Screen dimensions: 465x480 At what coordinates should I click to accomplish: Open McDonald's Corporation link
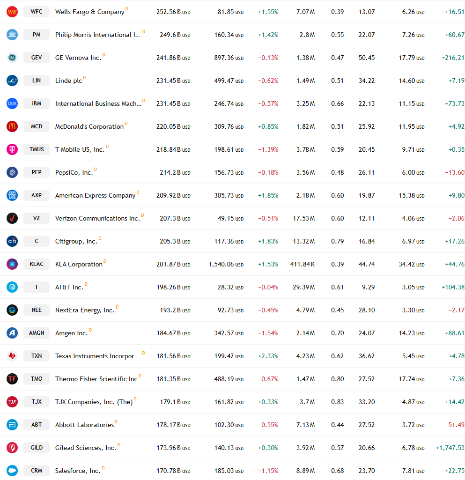(x=89, y=127)
